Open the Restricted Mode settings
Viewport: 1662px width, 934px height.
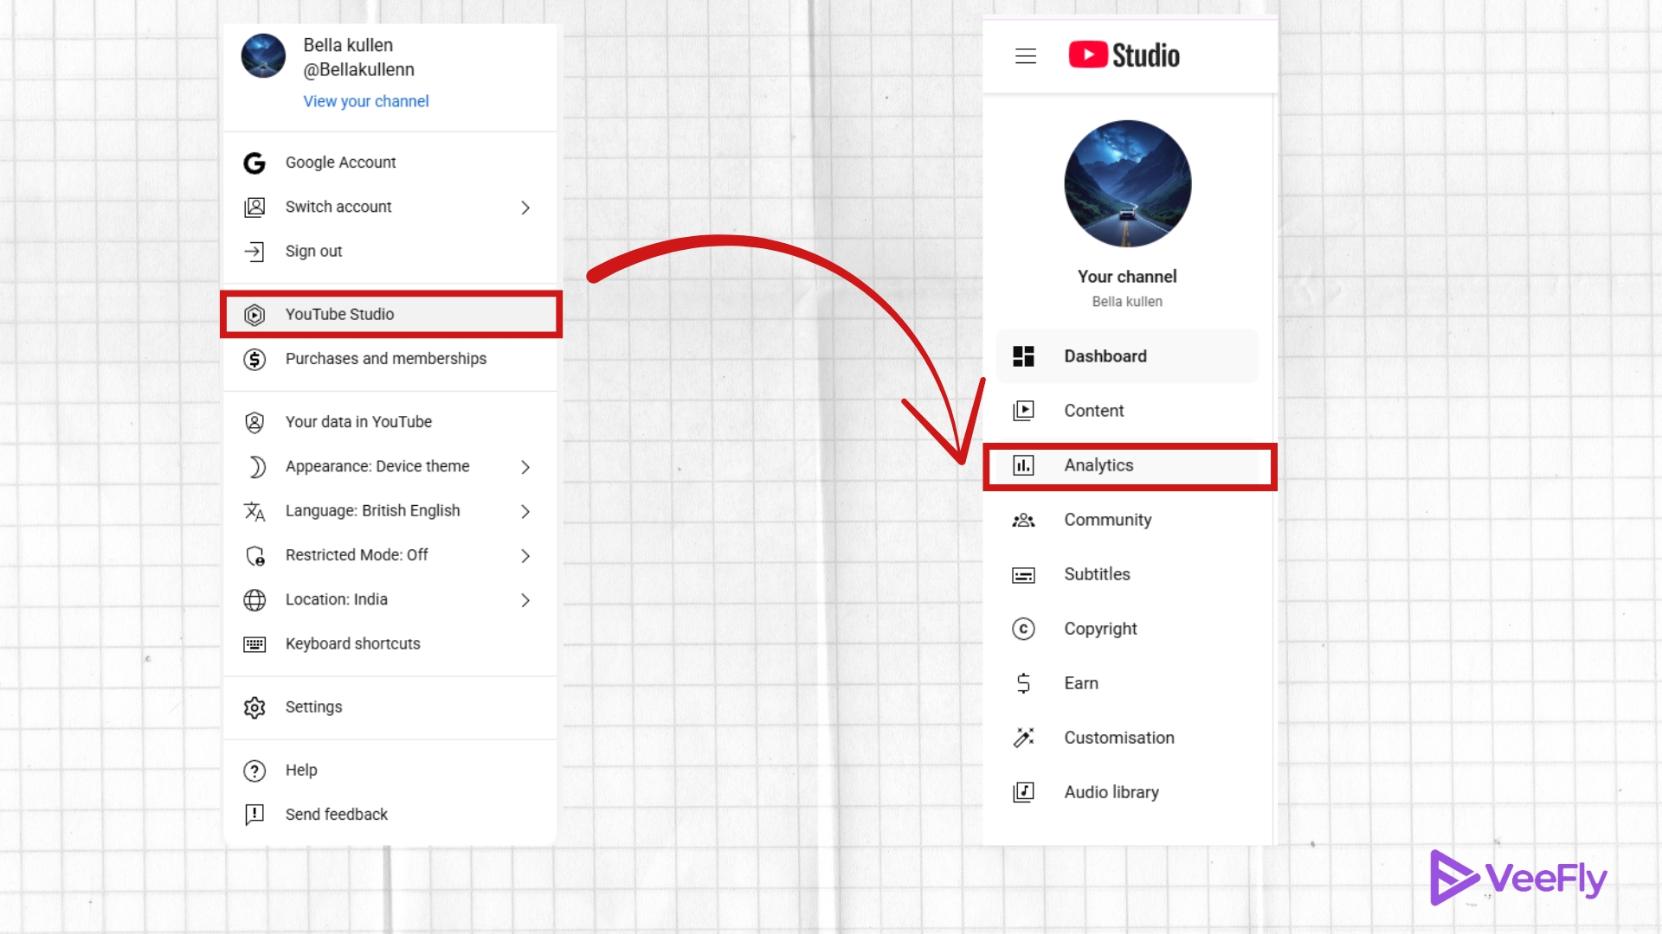(x=525, y=555)
